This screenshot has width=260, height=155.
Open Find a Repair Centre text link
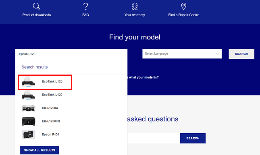(184, 15)
